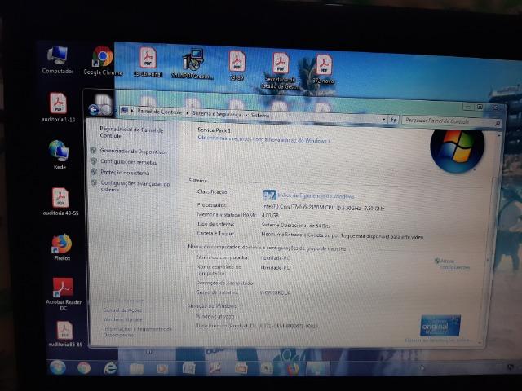Open the Windows Start orb
This screenshot has height=391, width=522.
(58, 367)
